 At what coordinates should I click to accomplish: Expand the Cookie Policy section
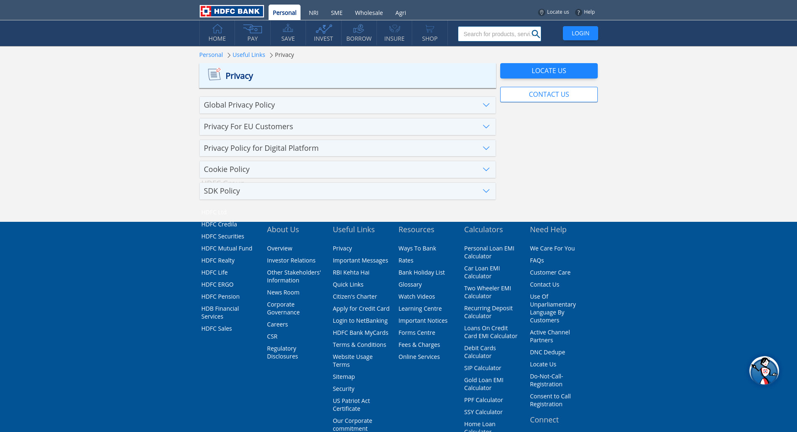pyautogui.click(x=486, y=169)
